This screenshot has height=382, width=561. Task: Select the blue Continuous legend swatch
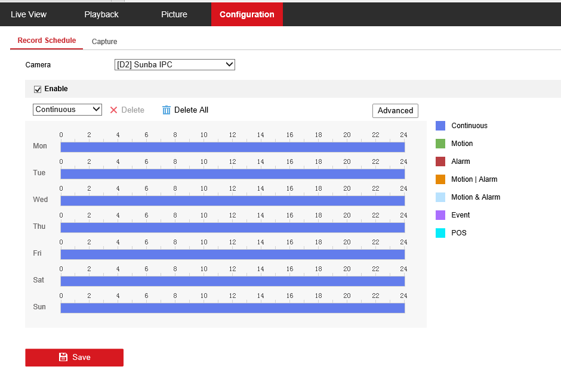tap(440, 125)
